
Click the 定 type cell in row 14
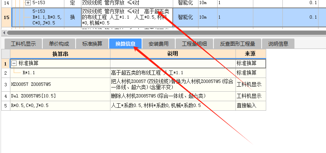tap(72, 3)
